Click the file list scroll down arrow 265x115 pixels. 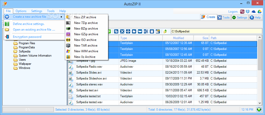(259, 103)
